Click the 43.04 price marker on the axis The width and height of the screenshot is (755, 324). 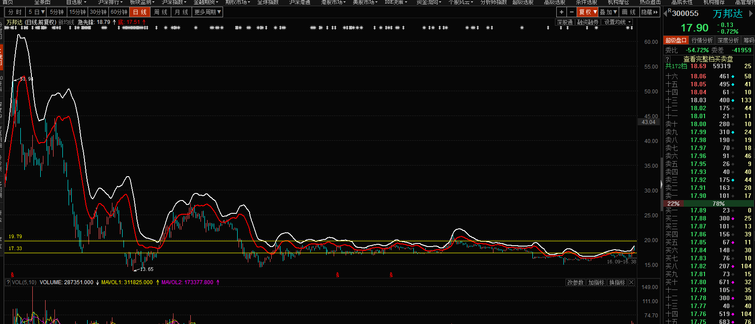tap(648, 122)
